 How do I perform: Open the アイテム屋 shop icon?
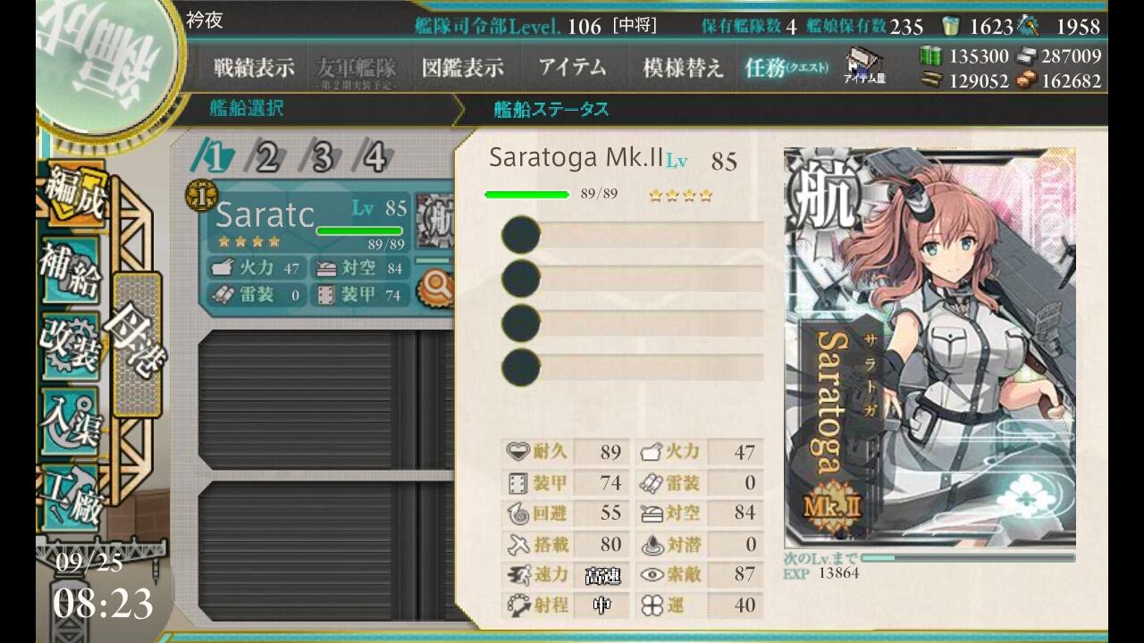864,67
